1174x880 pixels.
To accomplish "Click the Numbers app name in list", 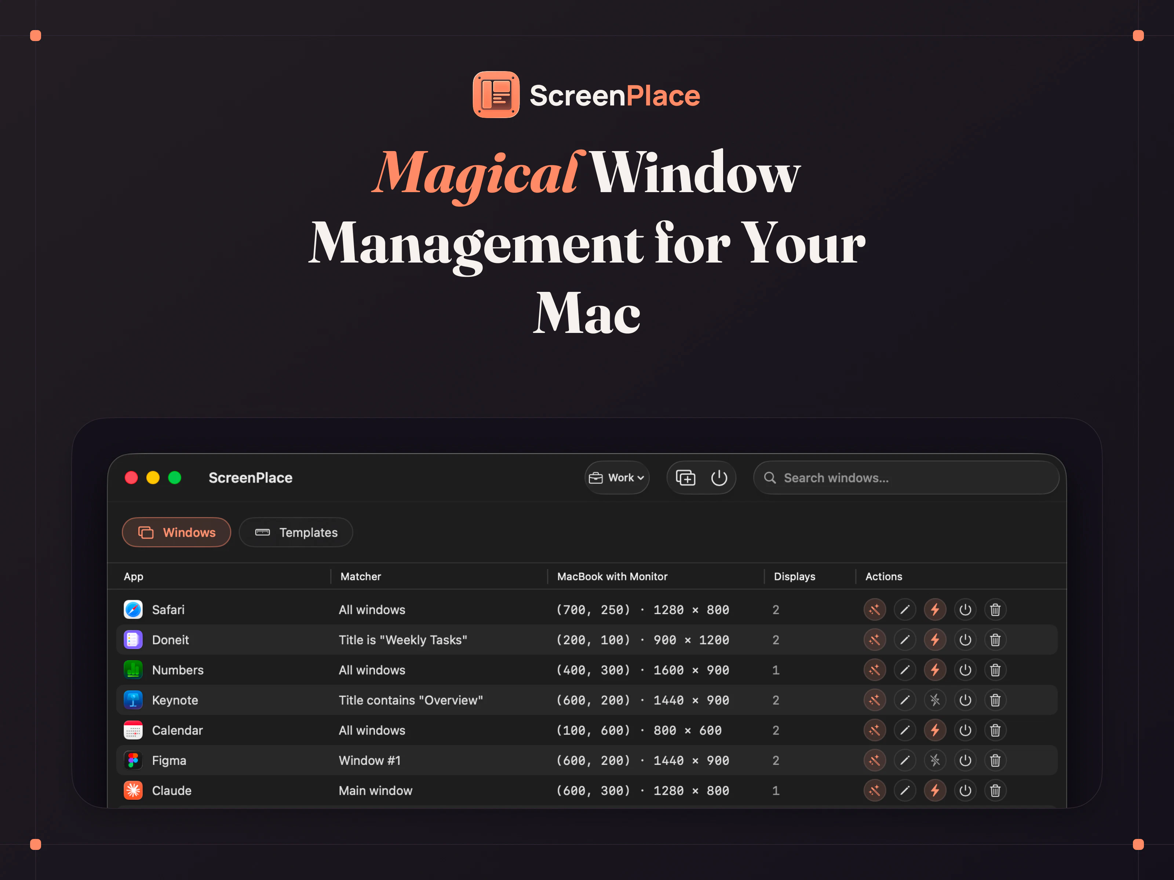I will [x=178, y=670].
